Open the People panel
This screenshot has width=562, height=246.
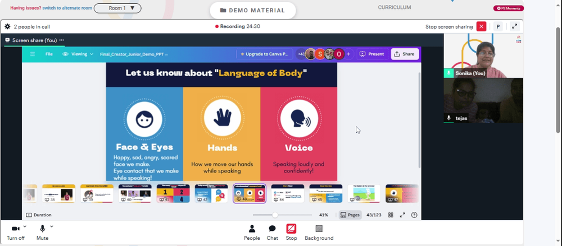pos(252,233)
